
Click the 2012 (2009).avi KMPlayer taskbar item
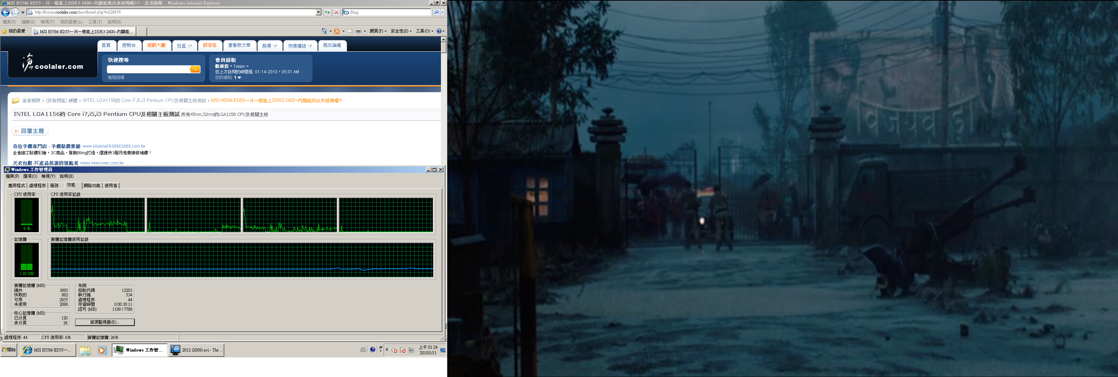(x=196, y=350)
